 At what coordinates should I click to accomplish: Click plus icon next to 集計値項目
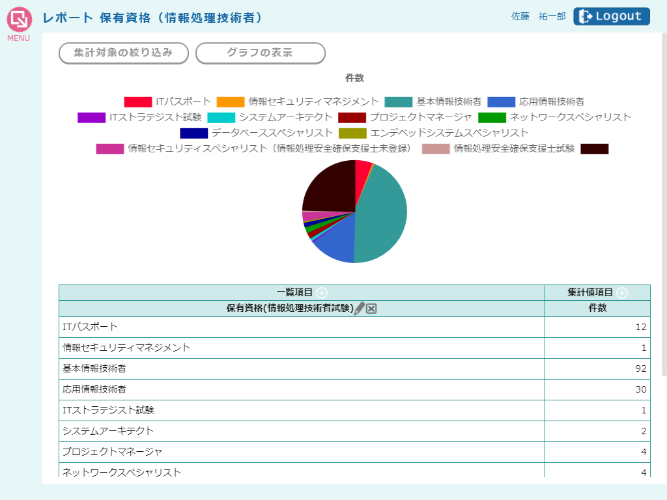point(622,293)
